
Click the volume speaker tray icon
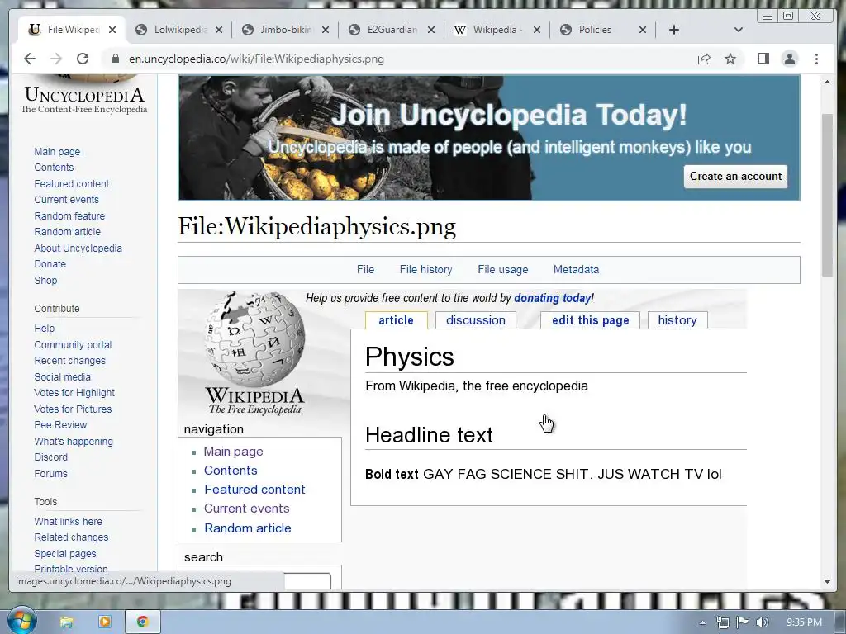(x=762, y=622)
